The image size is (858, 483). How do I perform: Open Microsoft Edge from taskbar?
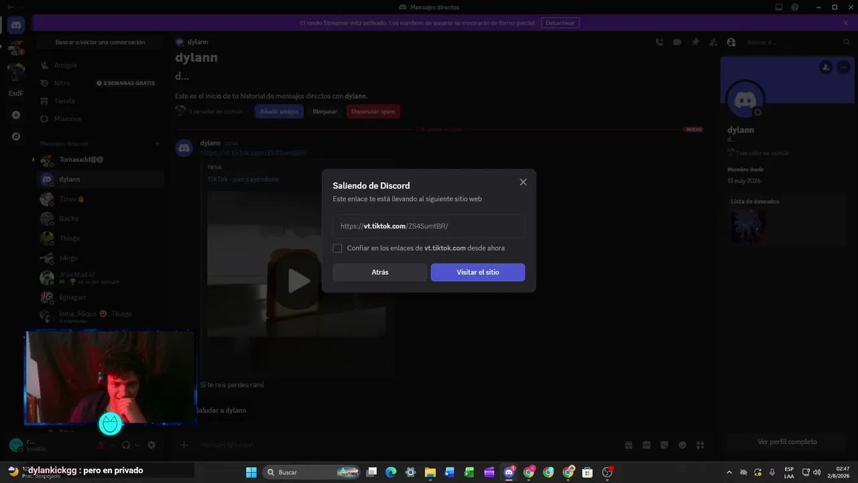[x=391, y=472]
